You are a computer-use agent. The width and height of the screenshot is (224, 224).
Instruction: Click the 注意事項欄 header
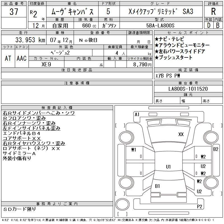77,83
